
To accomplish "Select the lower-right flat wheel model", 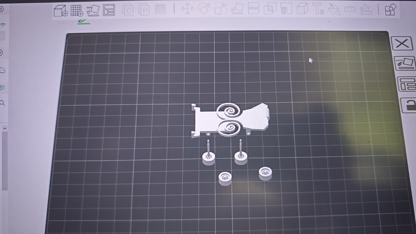I will tap(265, 173).
